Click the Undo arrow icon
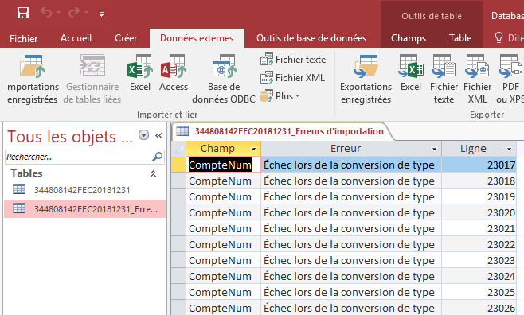The width and height of the screenshot is (524, 315). pos(46,13)
